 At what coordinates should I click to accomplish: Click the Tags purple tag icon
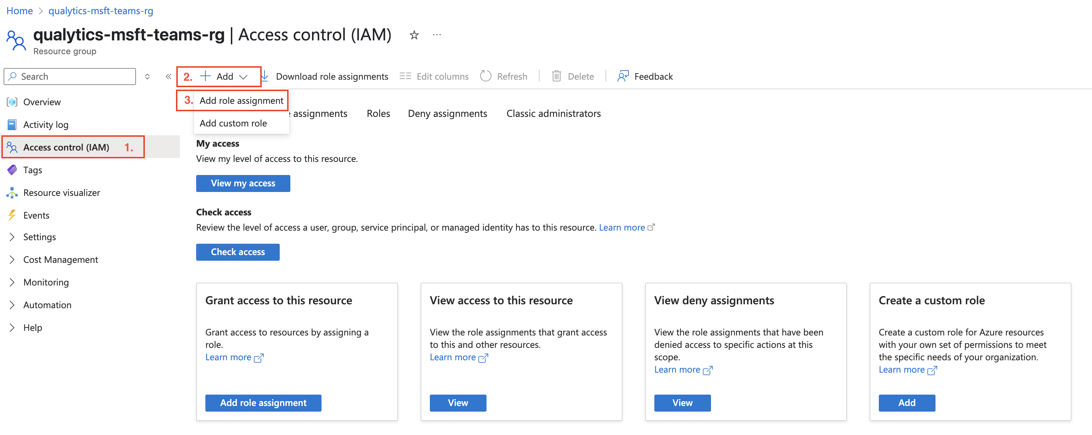12,170
